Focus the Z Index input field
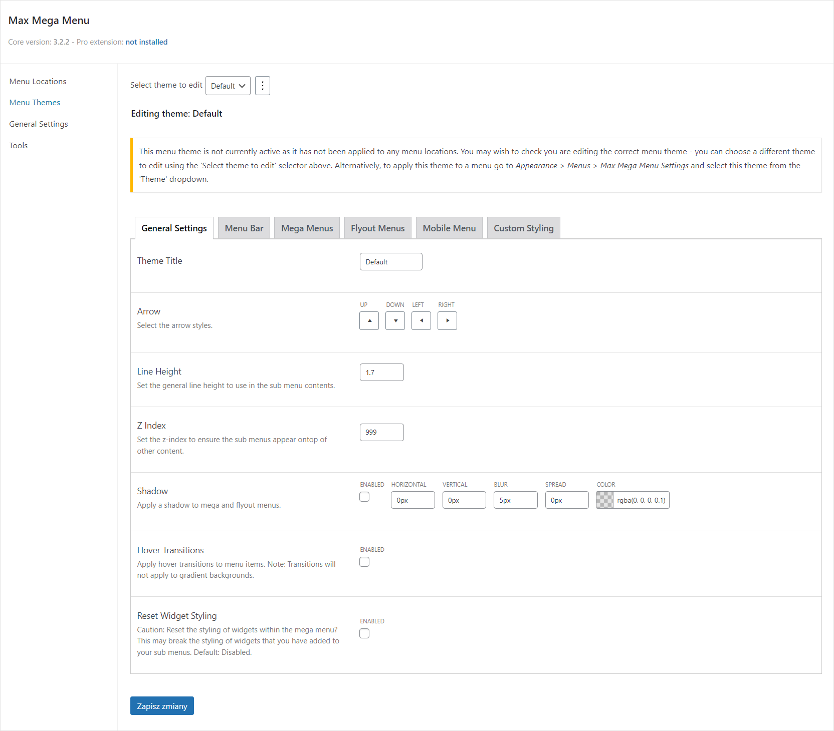Screen dimensions: 834x731 click(382, 432)
